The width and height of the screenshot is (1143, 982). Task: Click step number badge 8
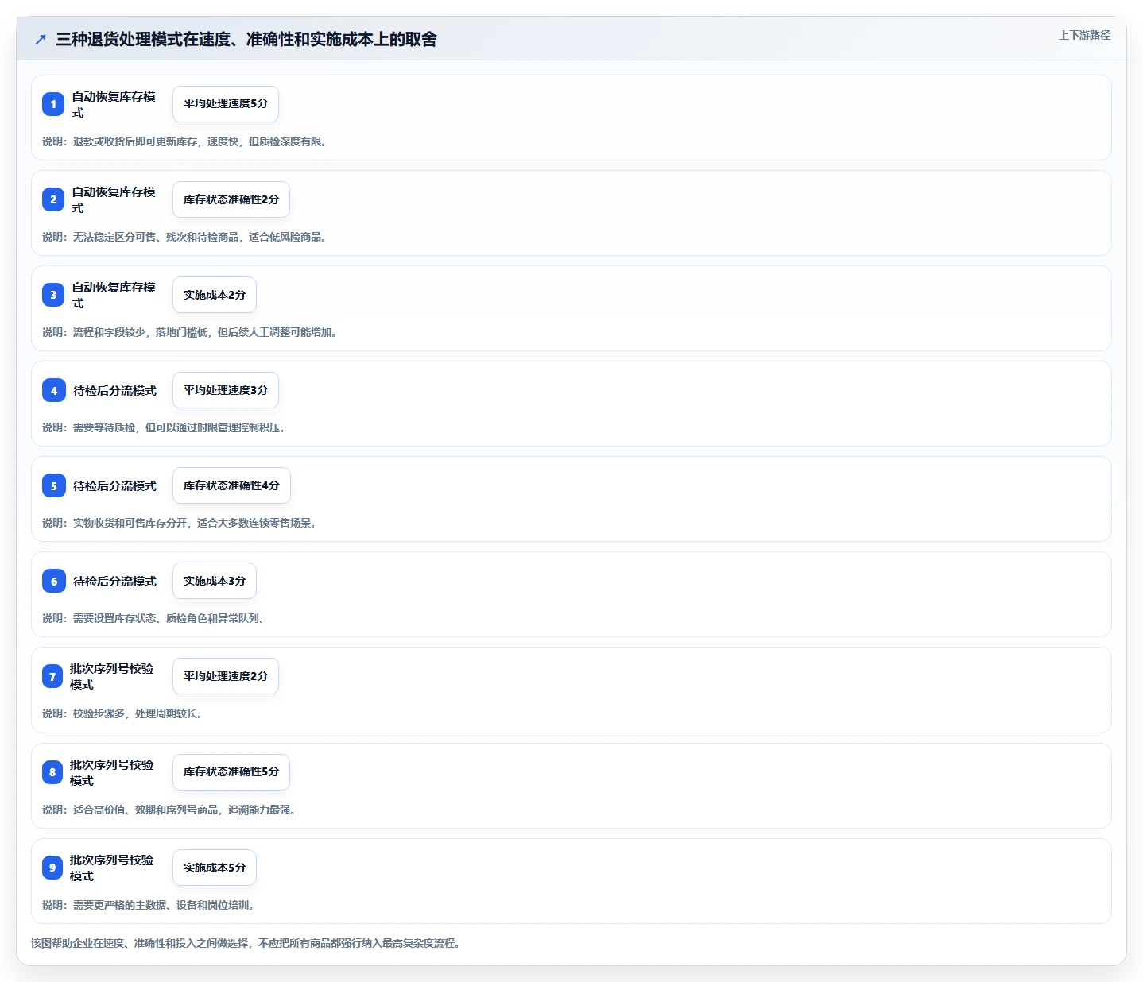pos(52,772)
